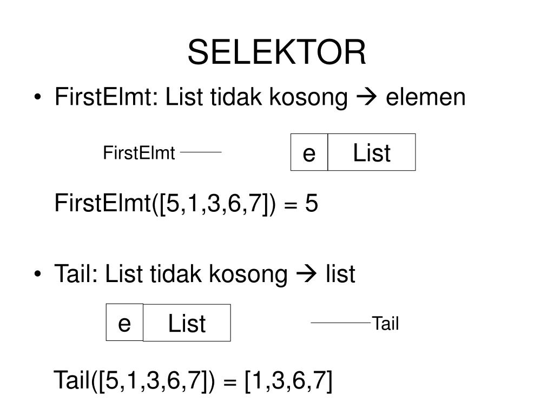Select the 'List' cell in upper diagram
This screenshot has width=554, height=415.
point(372,152)
